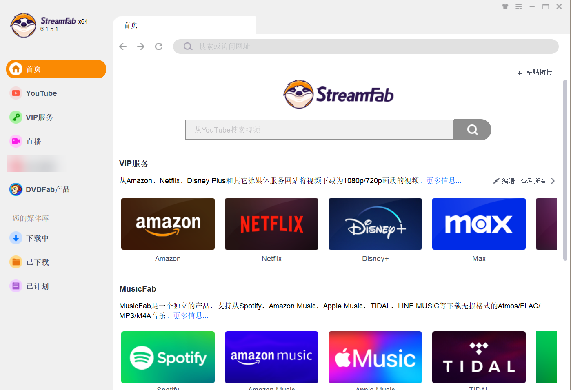Click 编辑 edit next to VIP services
Image resolution: width=571 pixels, height=390 pixels.
(x=504, y=181)
